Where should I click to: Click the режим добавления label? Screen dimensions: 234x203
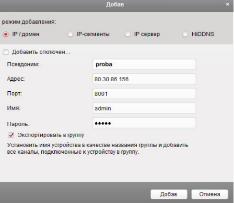click(x=29, y=22)
